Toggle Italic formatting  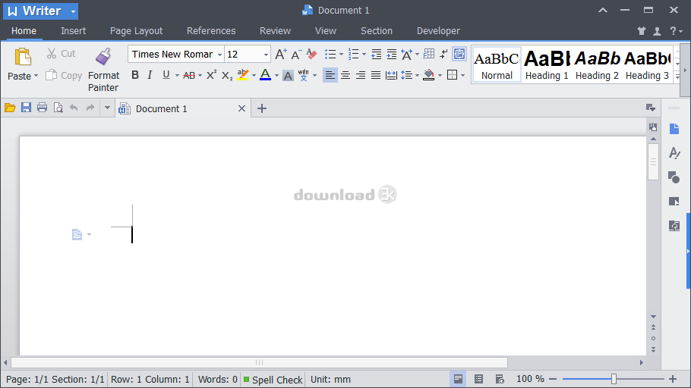pos(150,75)
